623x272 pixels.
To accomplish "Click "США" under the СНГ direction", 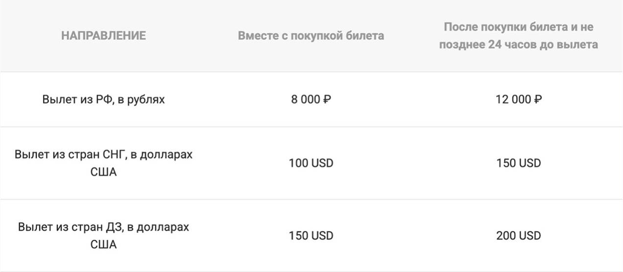I will (103, 172).
